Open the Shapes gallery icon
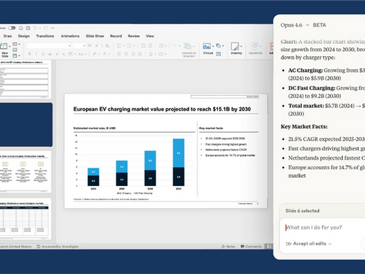The width and height of the screenshot is (365, 274). 219,45
